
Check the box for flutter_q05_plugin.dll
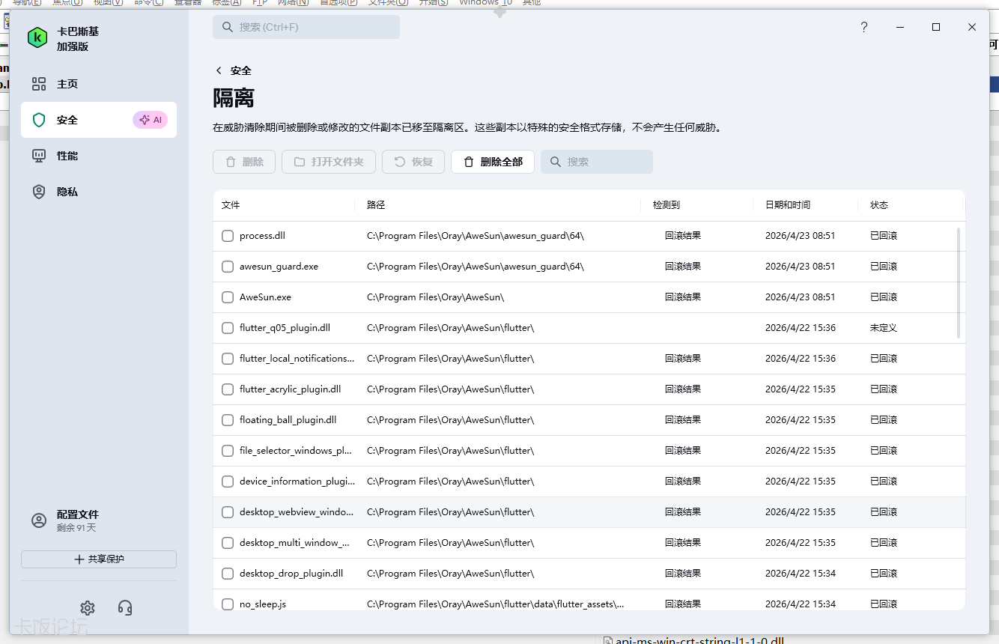click(228, 328)
